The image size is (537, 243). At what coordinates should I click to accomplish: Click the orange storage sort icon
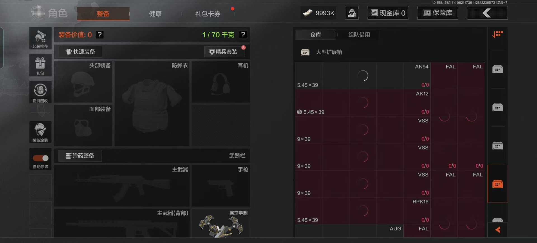498,35
